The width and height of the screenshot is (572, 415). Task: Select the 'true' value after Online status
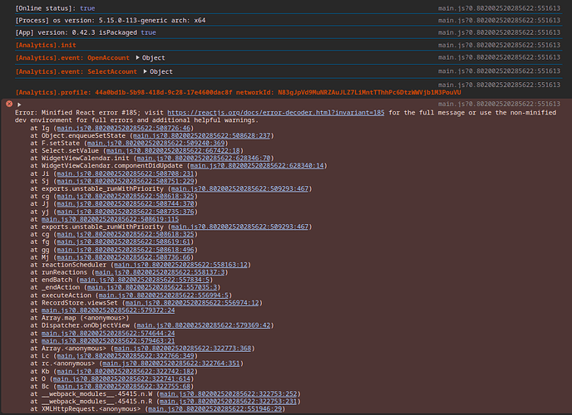(x=87, y=8)
